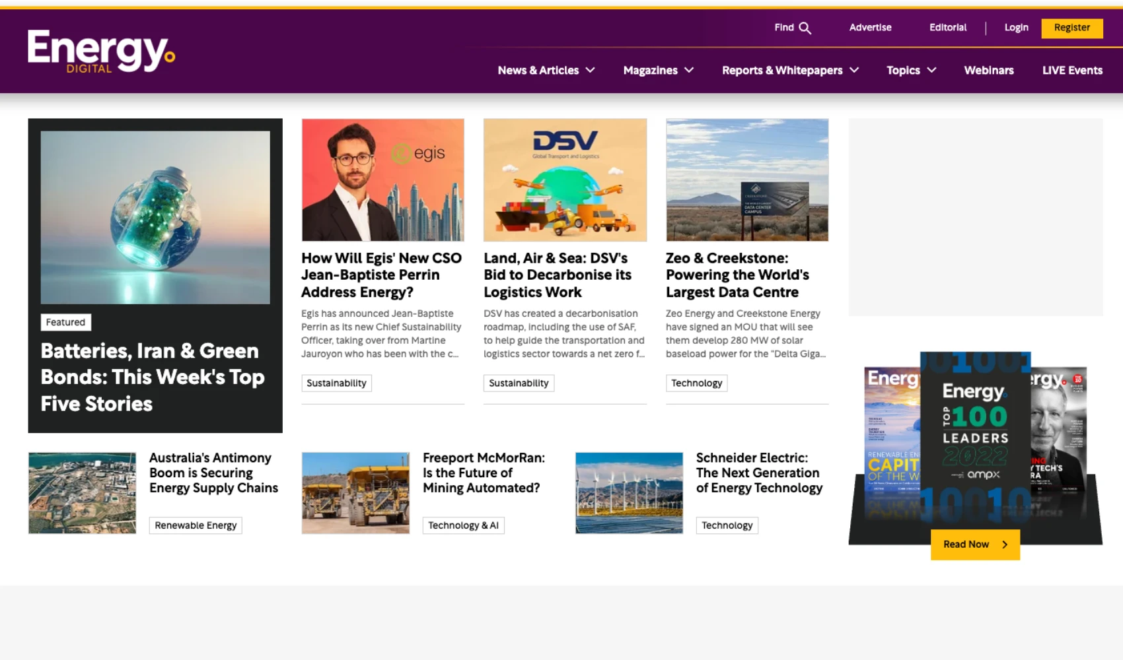Click the Read Now arrow icon
Viewport: 1123px width, 660px height.
[x=1006, y=544]
